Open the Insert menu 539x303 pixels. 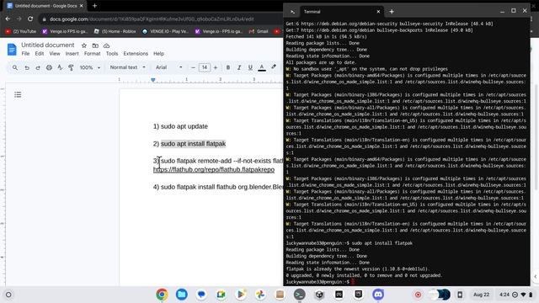[x=72, y=54]
